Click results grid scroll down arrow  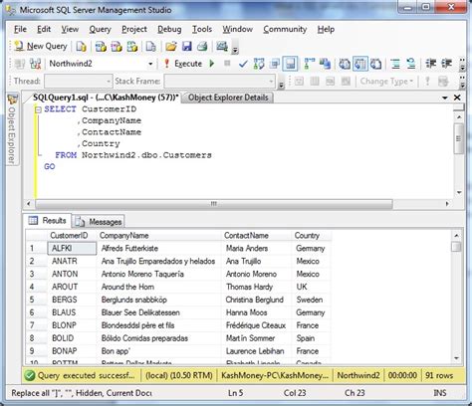tap(456, 358)
